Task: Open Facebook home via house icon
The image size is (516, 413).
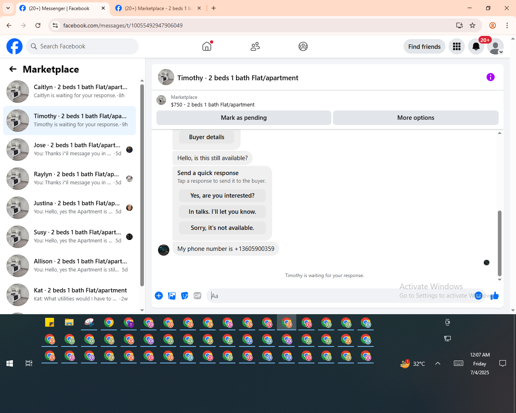Action: [x=207, y=46]
